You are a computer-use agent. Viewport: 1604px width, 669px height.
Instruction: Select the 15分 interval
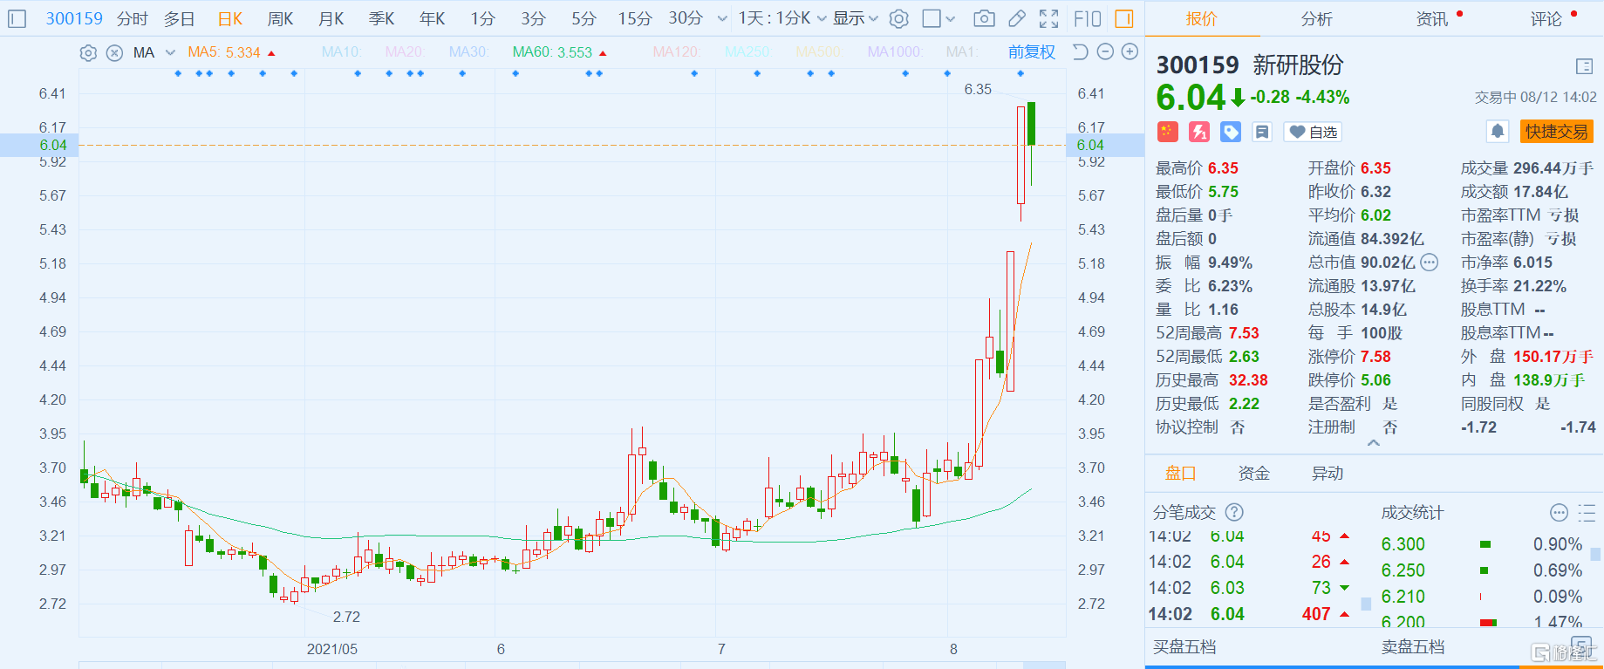(635, 18)
